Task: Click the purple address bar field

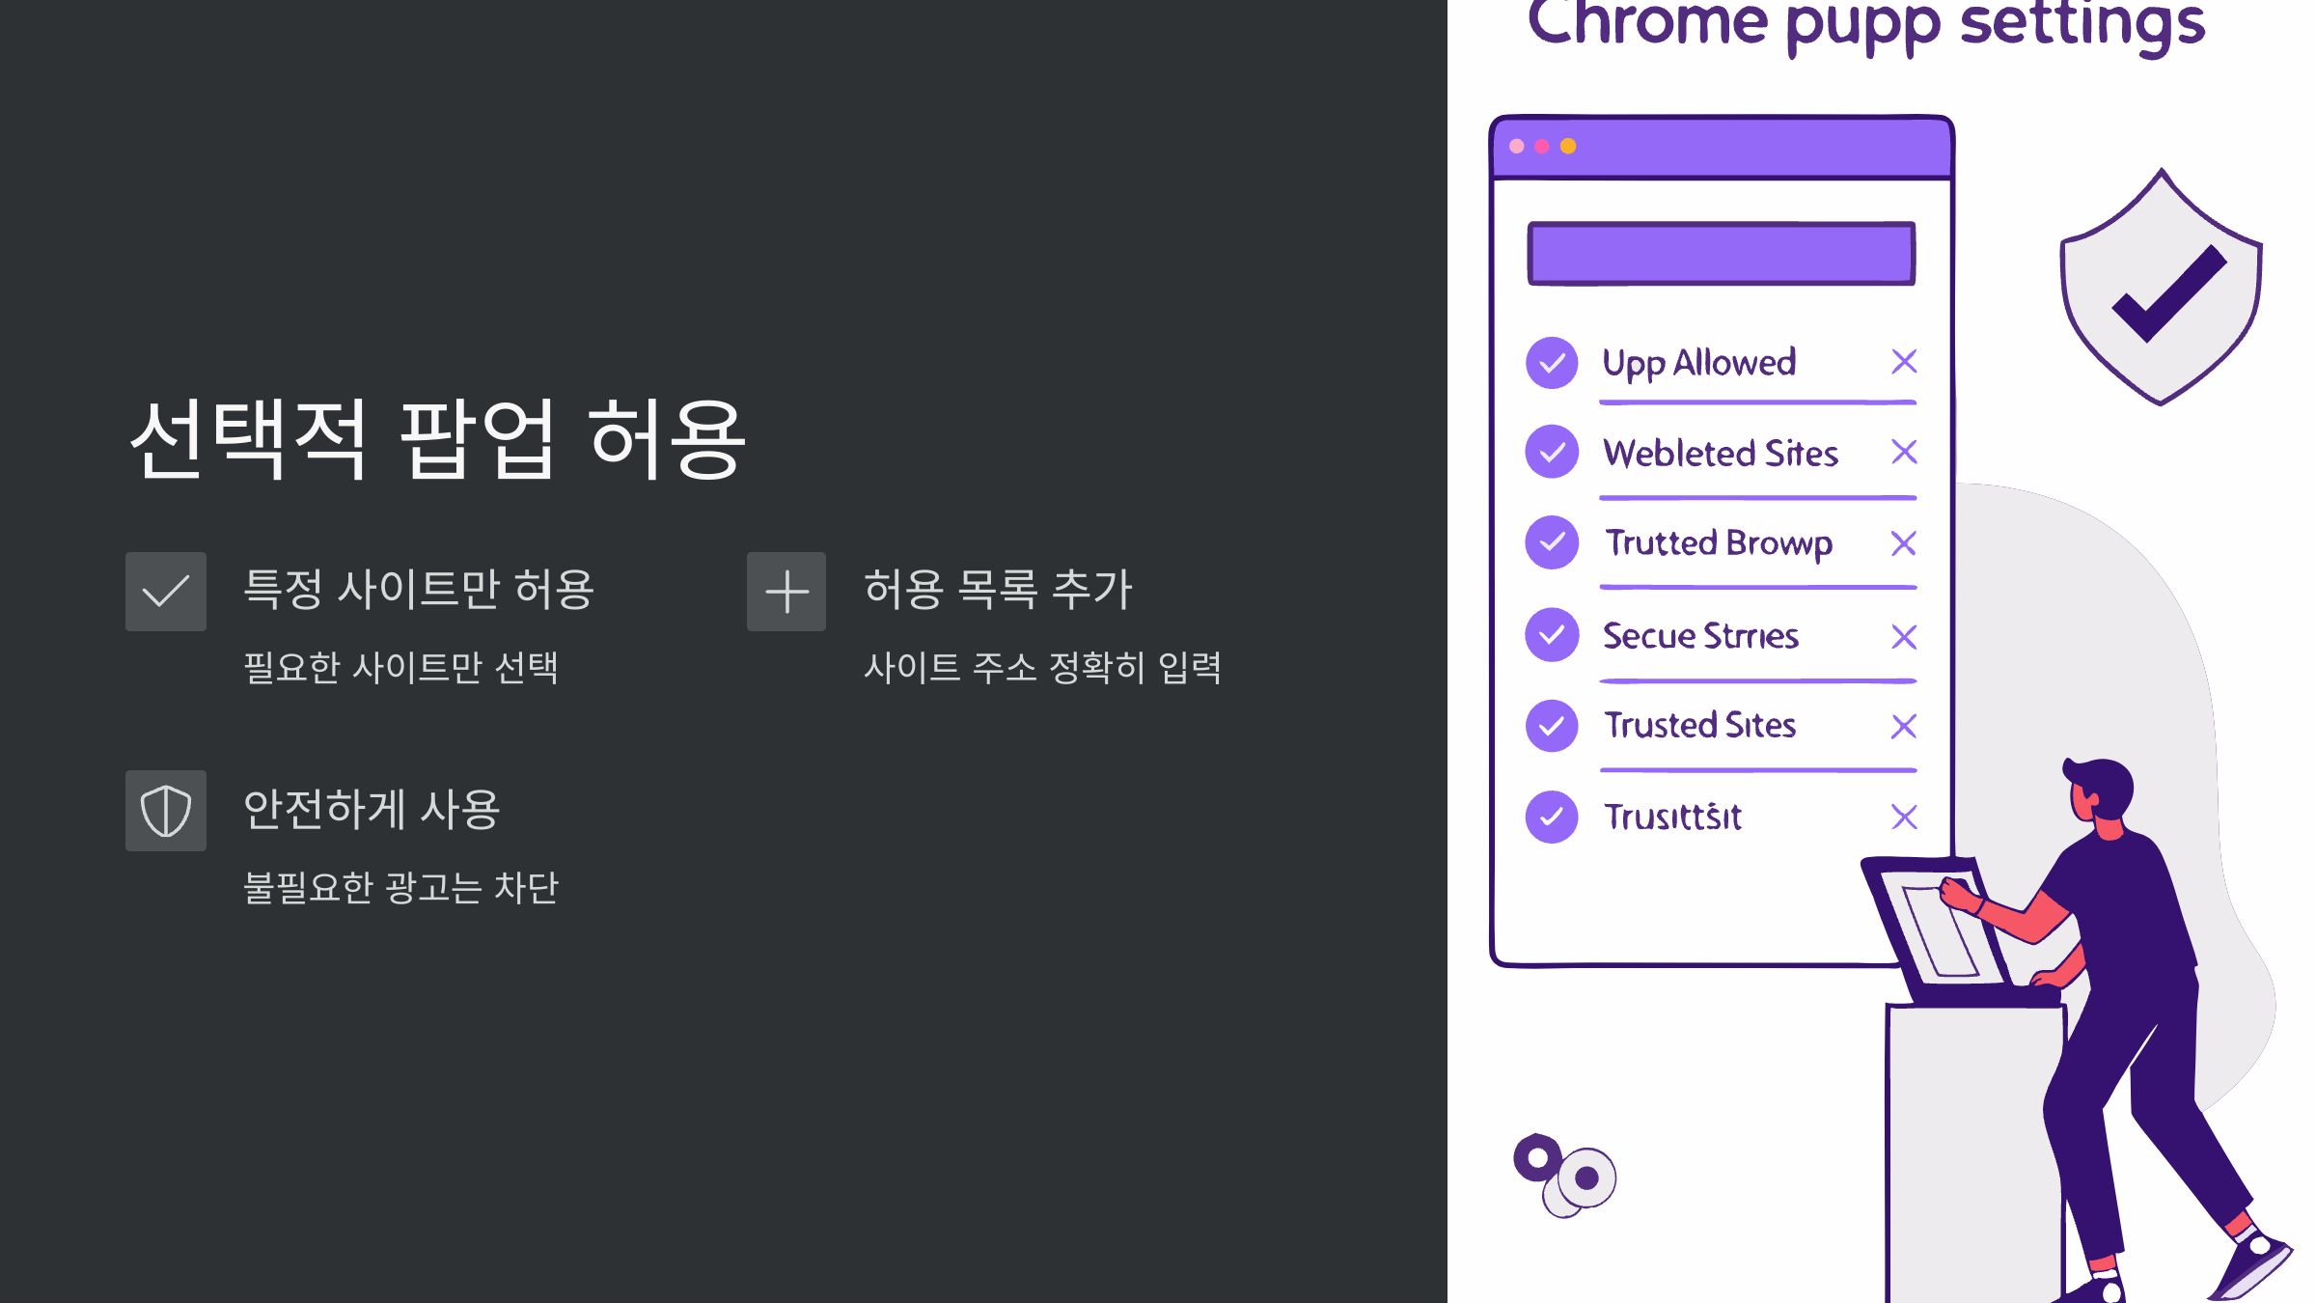Action: (x=1720, y=254)
